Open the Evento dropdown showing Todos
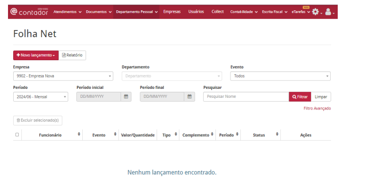This screenshot has height=182, width=373. click(280, 76)
